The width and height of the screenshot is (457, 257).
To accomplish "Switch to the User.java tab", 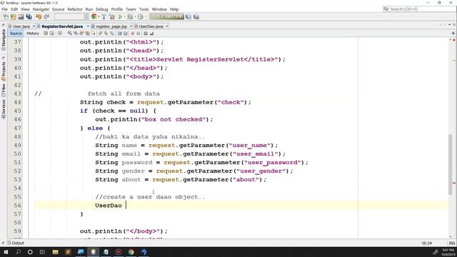I will (21, 26).
